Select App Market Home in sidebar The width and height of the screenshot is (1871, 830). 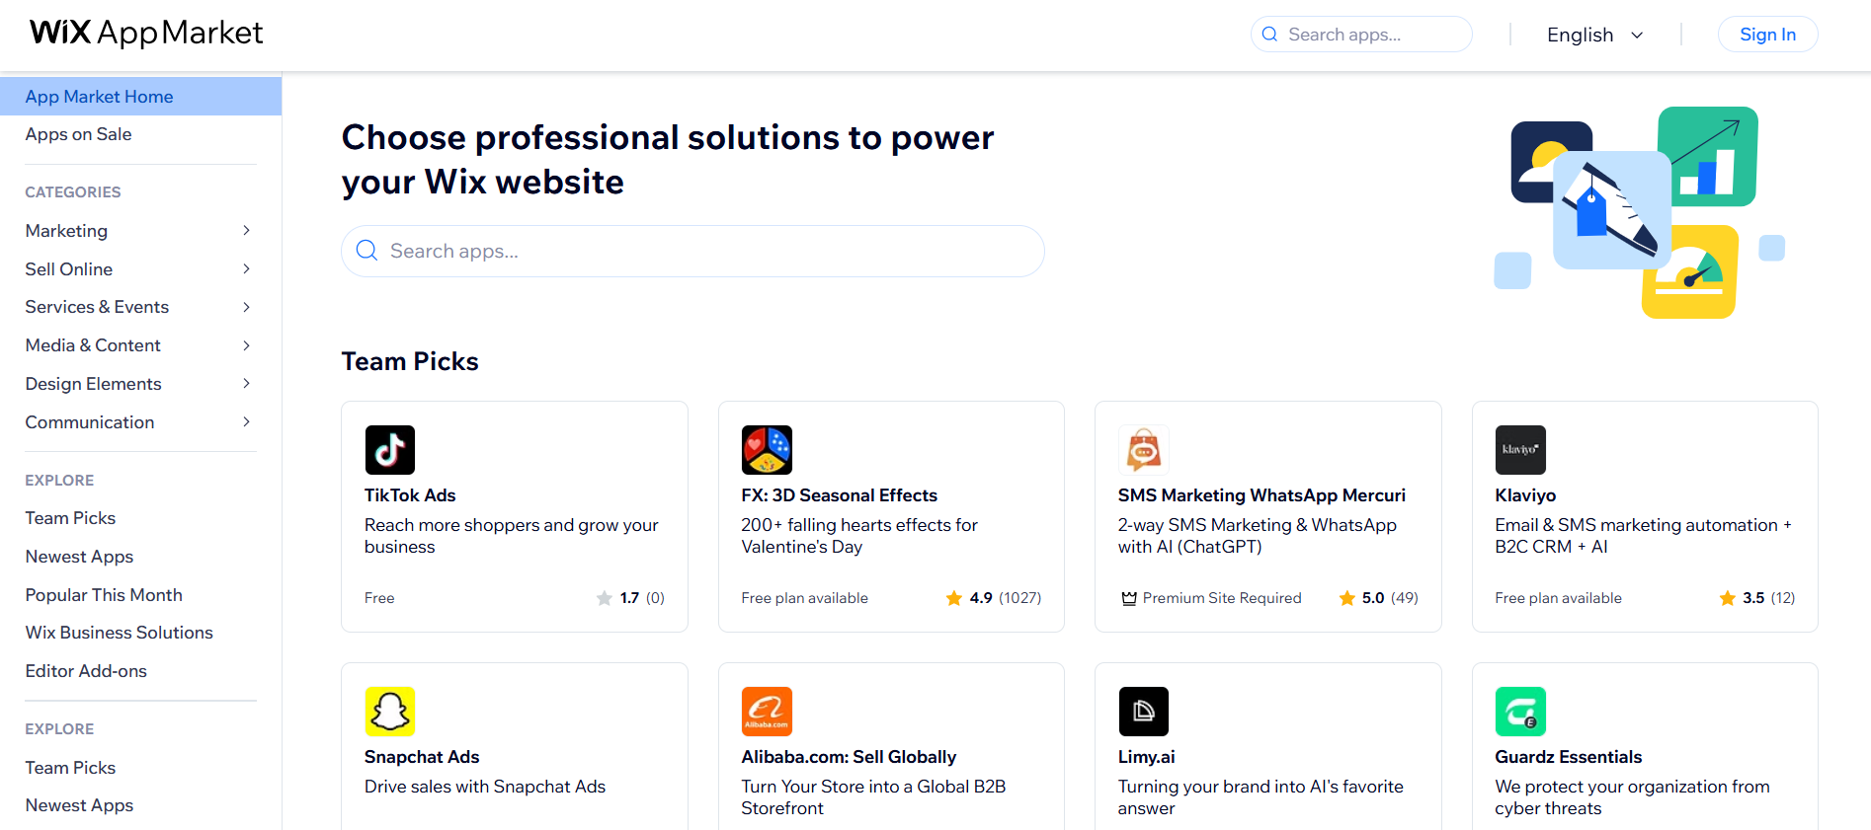[140, 97]
